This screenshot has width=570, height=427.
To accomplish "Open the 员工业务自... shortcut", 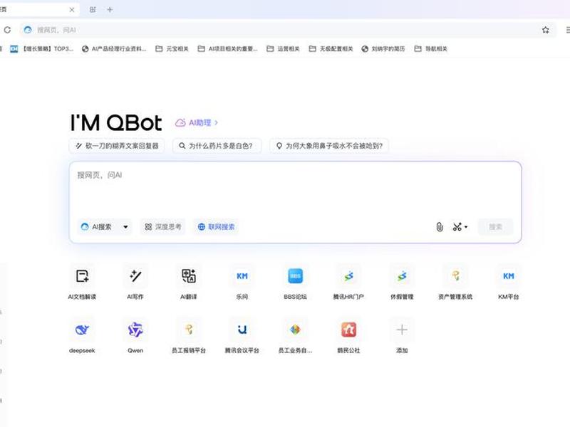I will coord(295,336).
